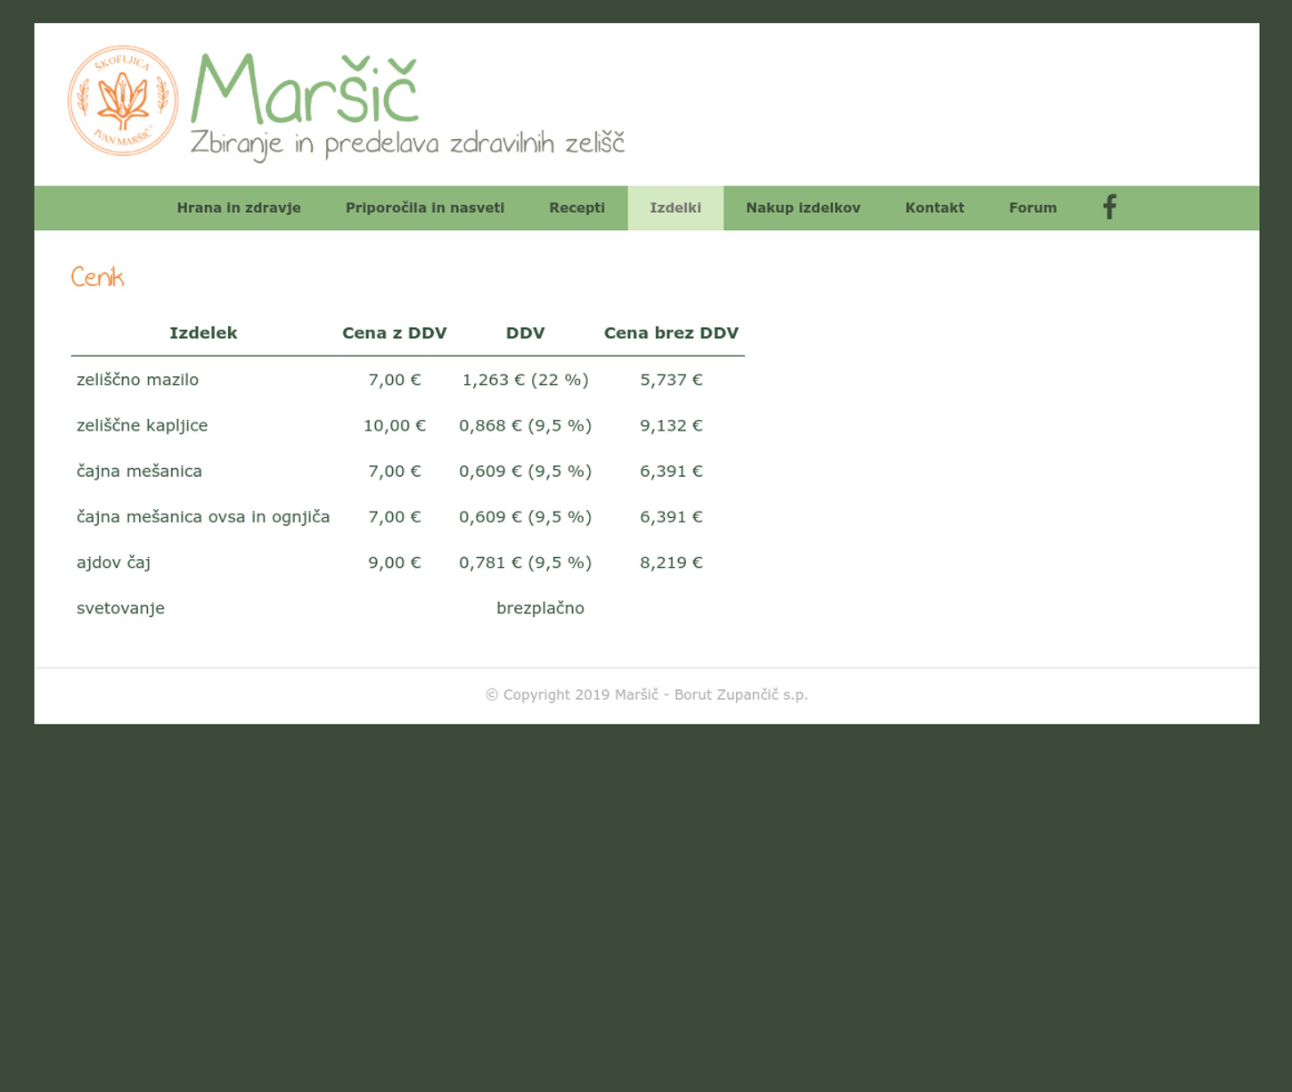The width and height of the screenshot is (1292, 1092).
Task: Open the Hrana in zdravje menu
Action: (x=239, y=208)
